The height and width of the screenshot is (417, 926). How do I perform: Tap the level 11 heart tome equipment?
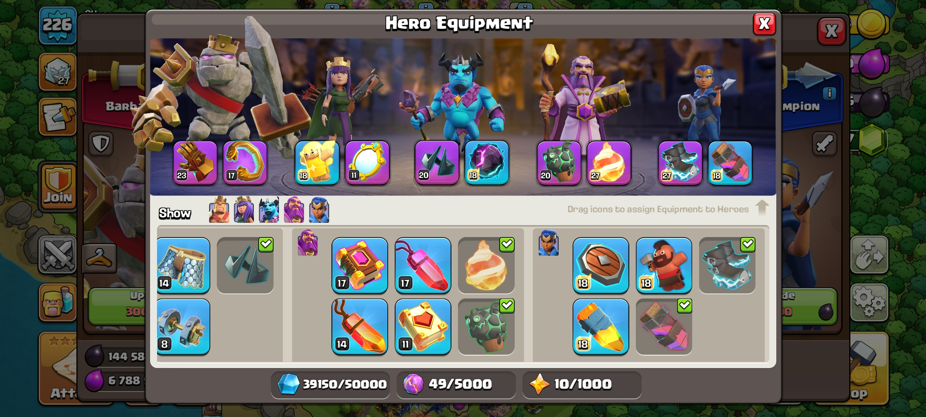click(423, 327)
